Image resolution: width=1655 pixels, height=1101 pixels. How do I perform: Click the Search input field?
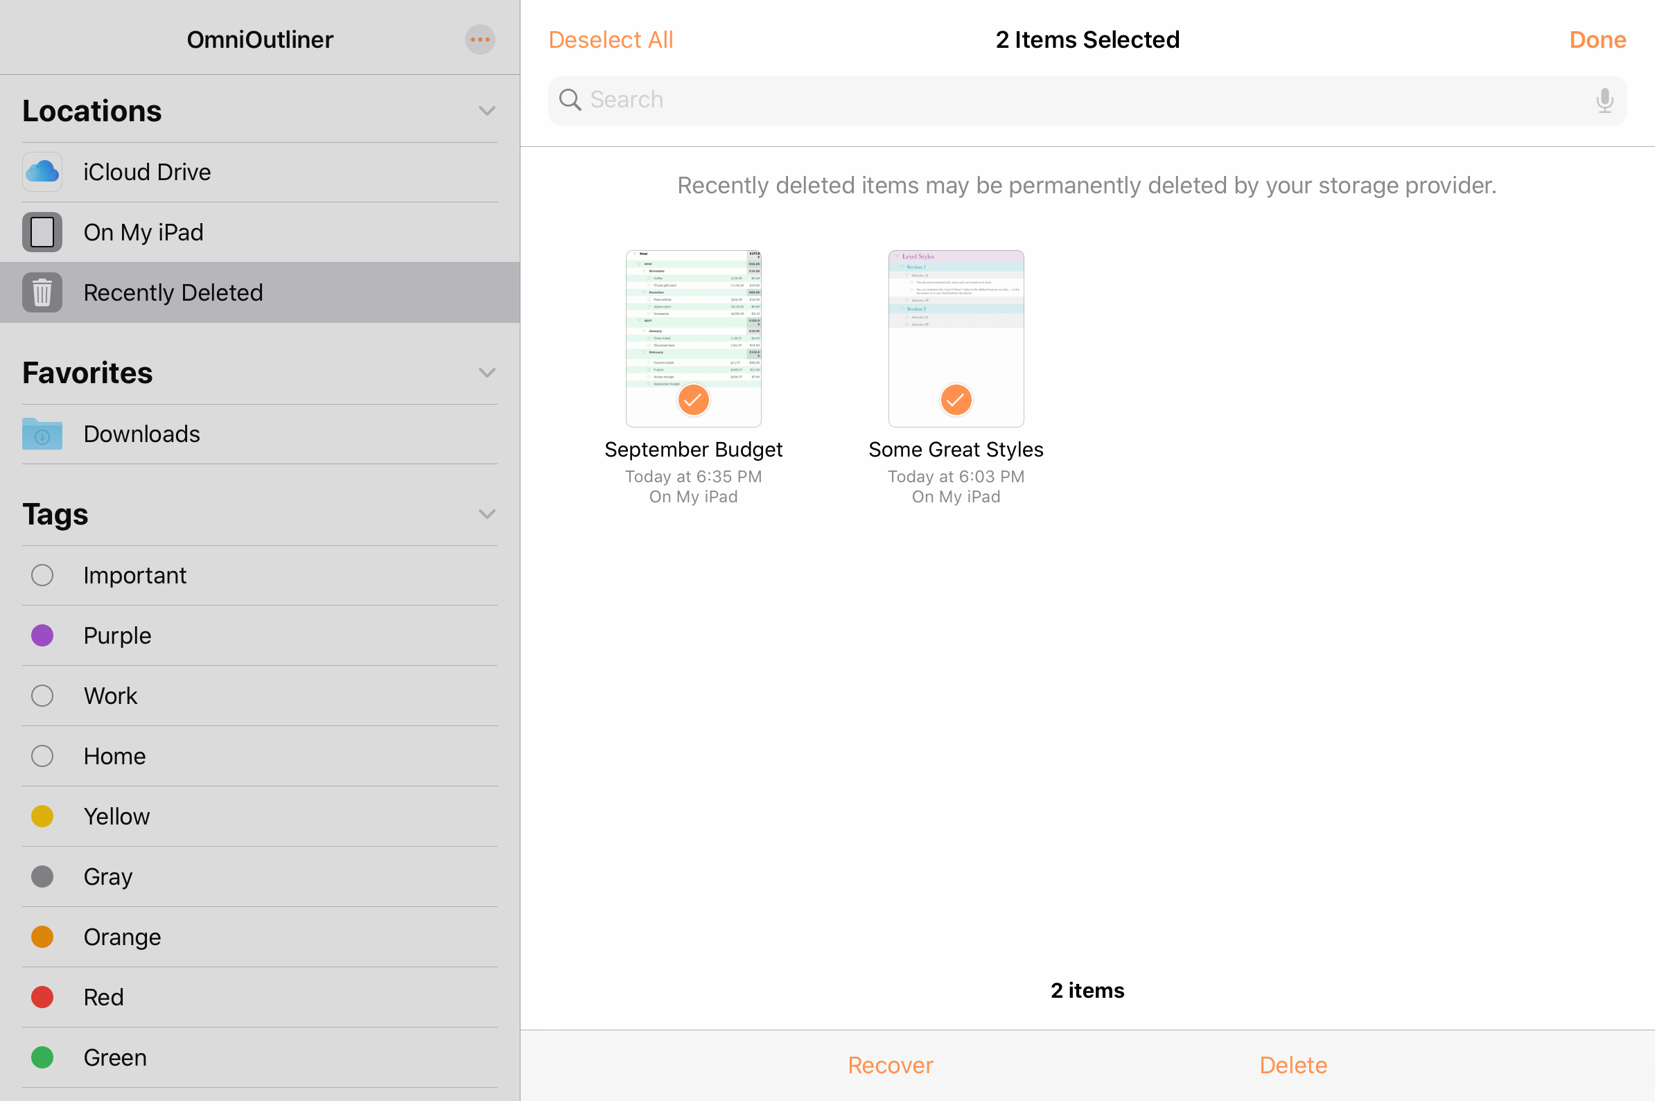1087,100
